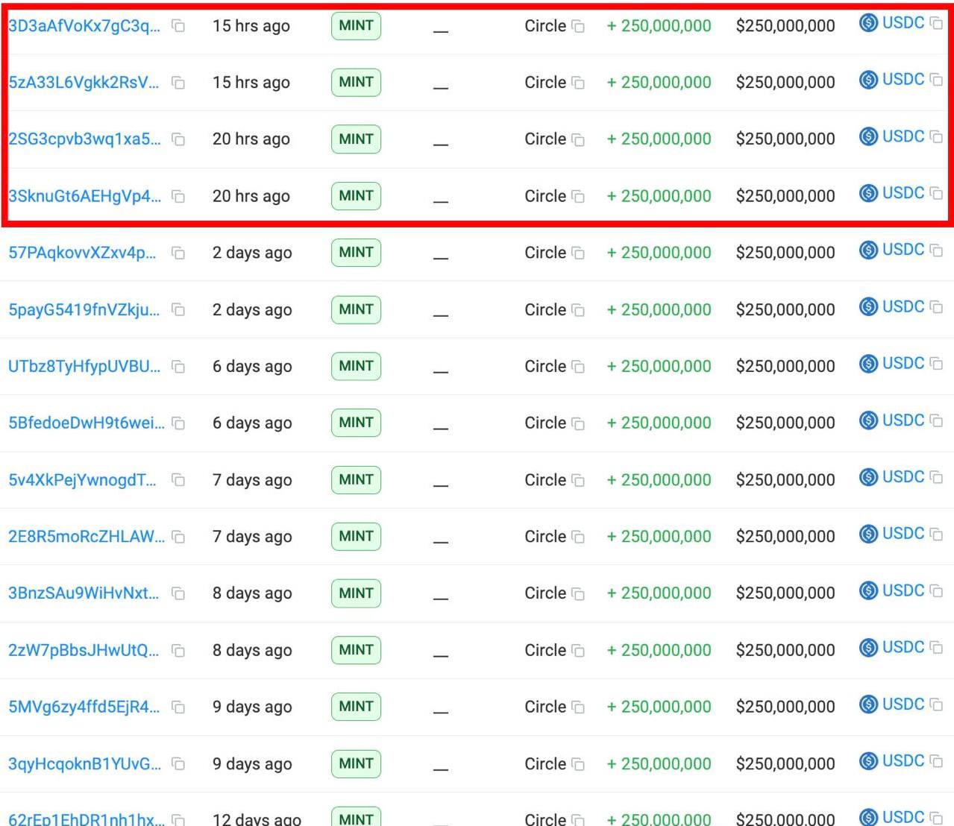954x826 pixels.
Task: Click USDC coin icon in 57PAqkovvXZxv4p row
Action: coord(868,250)
